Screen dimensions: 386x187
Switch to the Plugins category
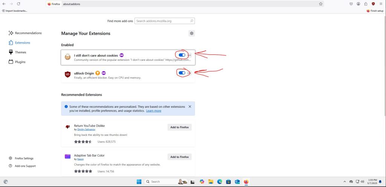pyautogui.click(x=17, y=62)
